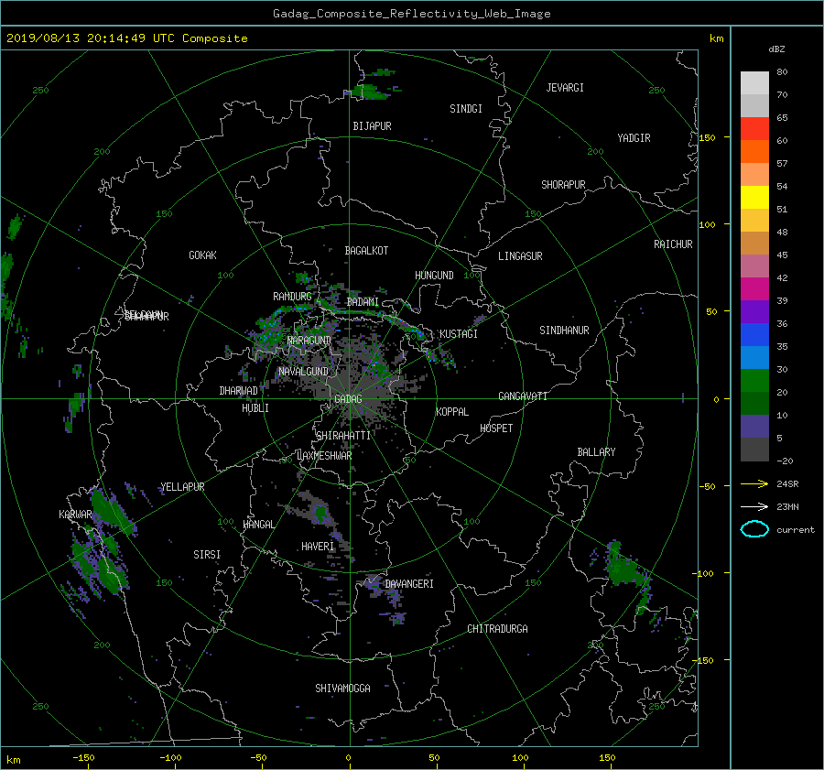Click the DAVANGERI city label
The width and height of the screenshot is (824, 770).
click(x=409, y=584)
